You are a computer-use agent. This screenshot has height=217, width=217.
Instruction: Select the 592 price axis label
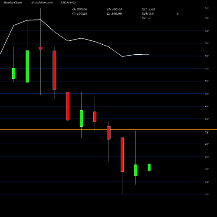(207, 43)
